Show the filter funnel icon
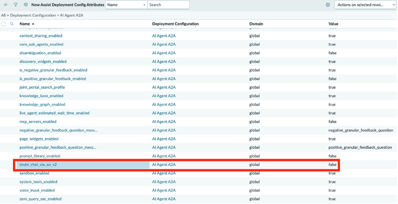 15,5
